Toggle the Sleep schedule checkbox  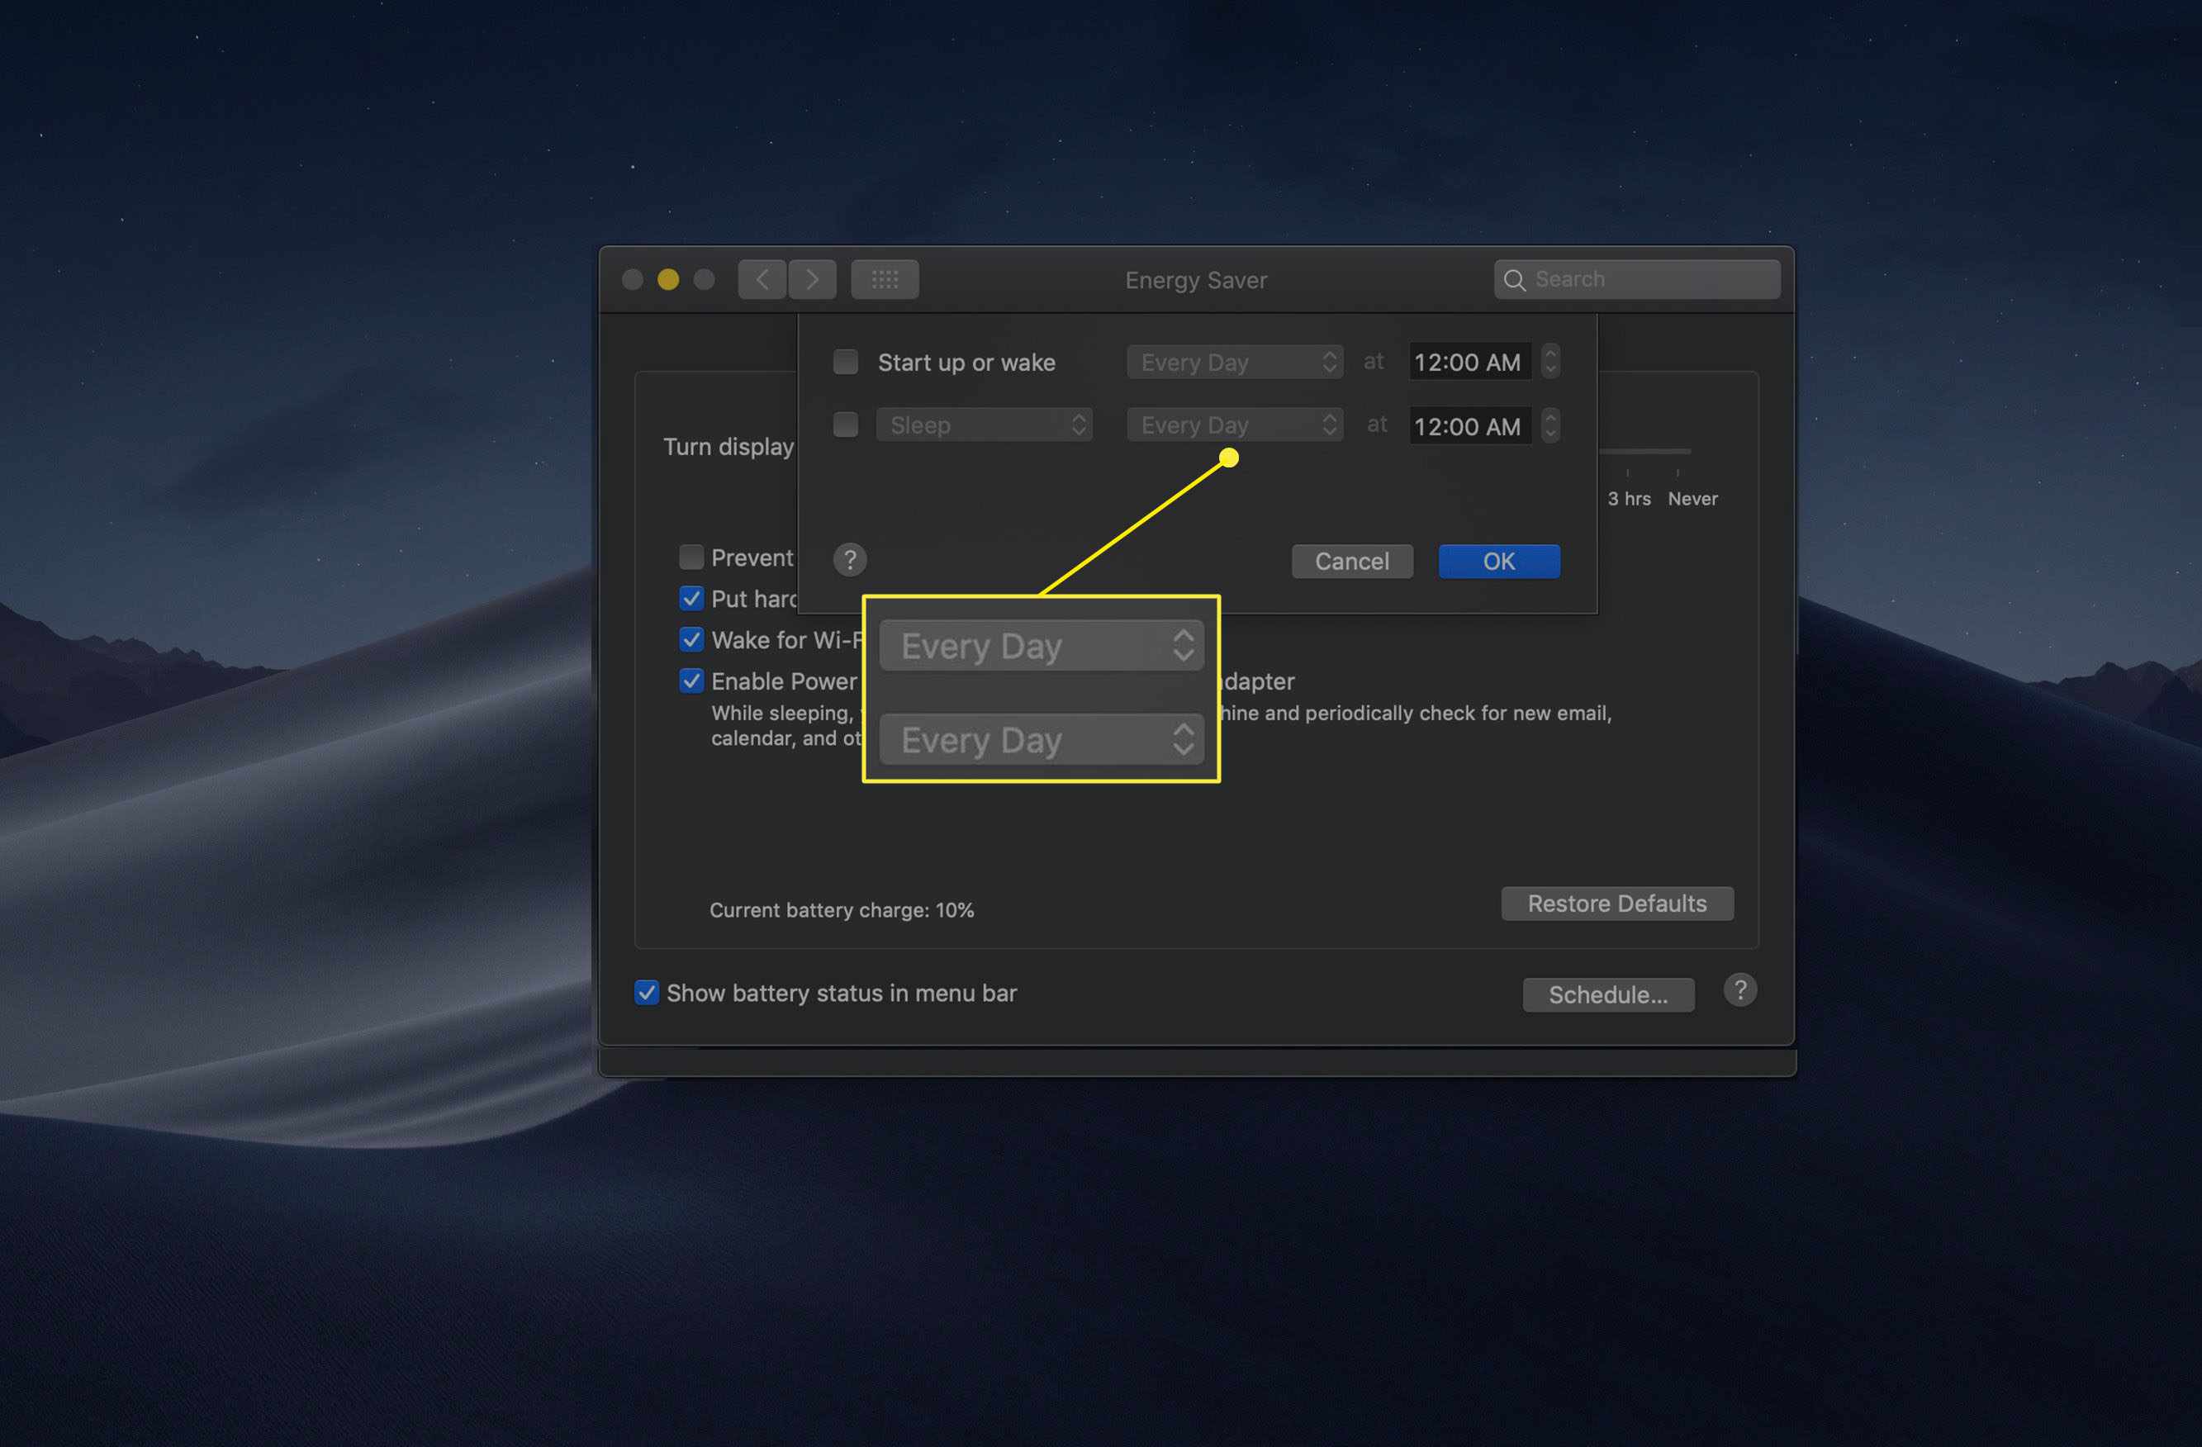coord(844,423)
